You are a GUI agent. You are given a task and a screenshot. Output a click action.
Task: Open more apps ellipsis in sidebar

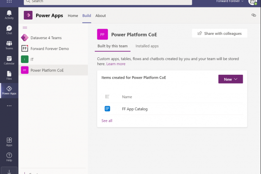[x=9, y=106]
